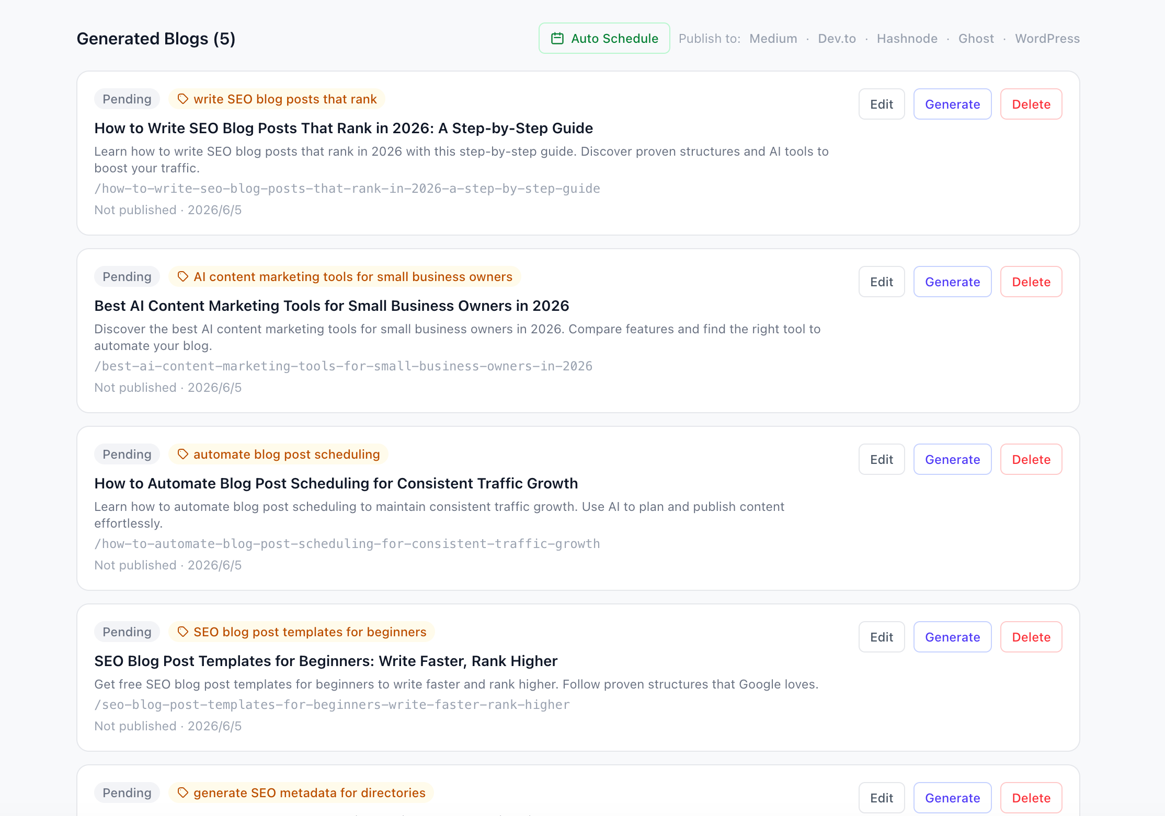Generate the SEO metadata for directories post
1165x816 pixels.
coord(952,798)
